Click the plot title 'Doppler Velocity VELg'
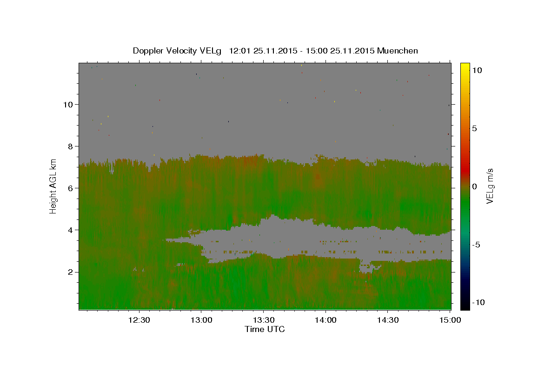558x372 pixels. coord(178,51)
